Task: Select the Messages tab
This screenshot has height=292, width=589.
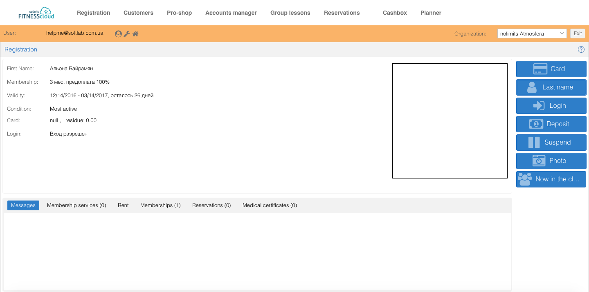Action: pyautogui.click(x=23, y=205)
